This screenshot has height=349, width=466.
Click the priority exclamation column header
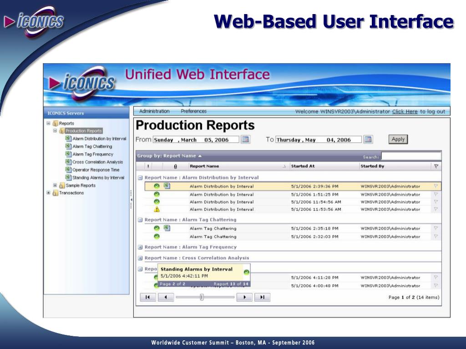[148, 166]
